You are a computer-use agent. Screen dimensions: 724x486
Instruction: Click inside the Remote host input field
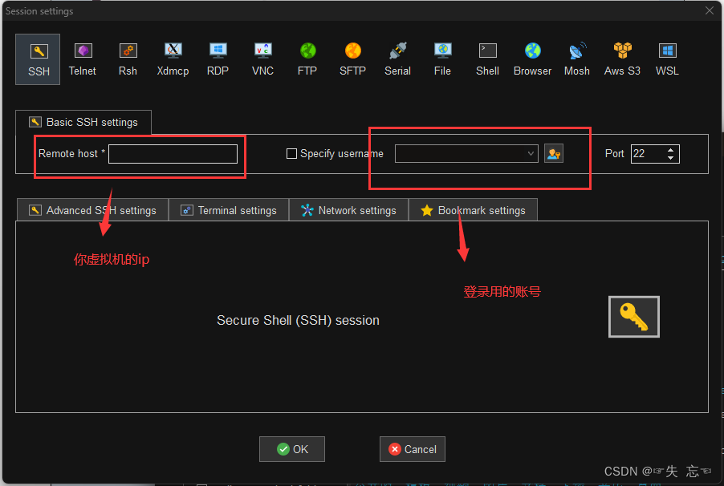[x=173, y=153]
